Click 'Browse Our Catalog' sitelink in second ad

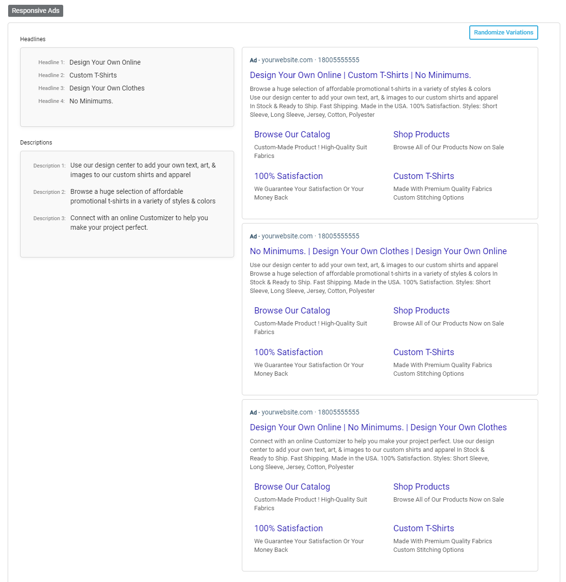pyautogui.click(x=292, y=311)
